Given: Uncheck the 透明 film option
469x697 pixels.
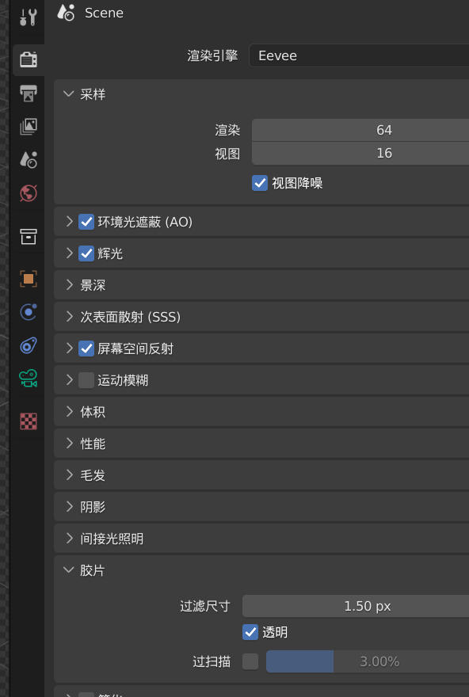Looking at the screenshot, I should [x=250, y=632].
